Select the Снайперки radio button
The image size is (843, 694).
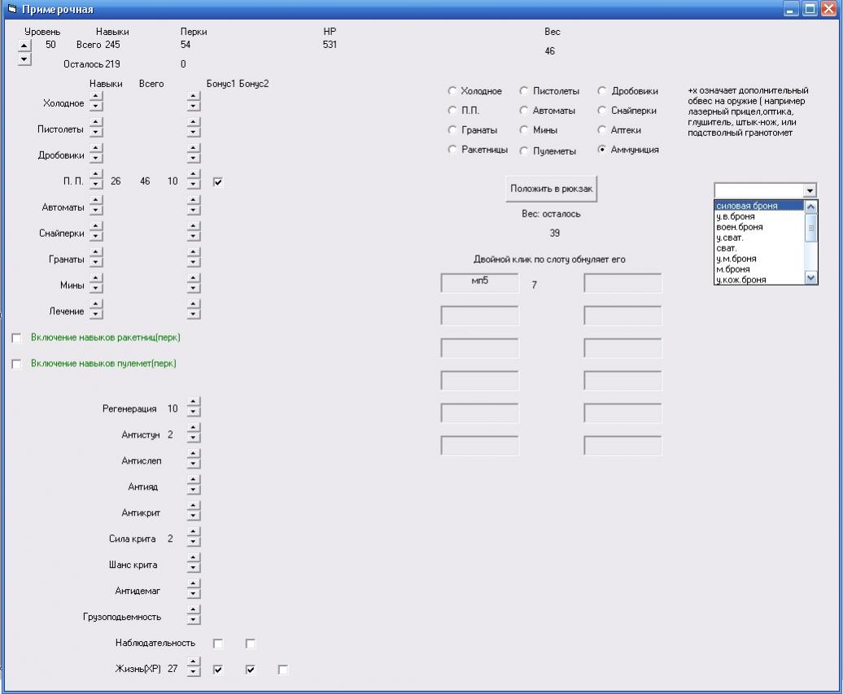(603, 111)
